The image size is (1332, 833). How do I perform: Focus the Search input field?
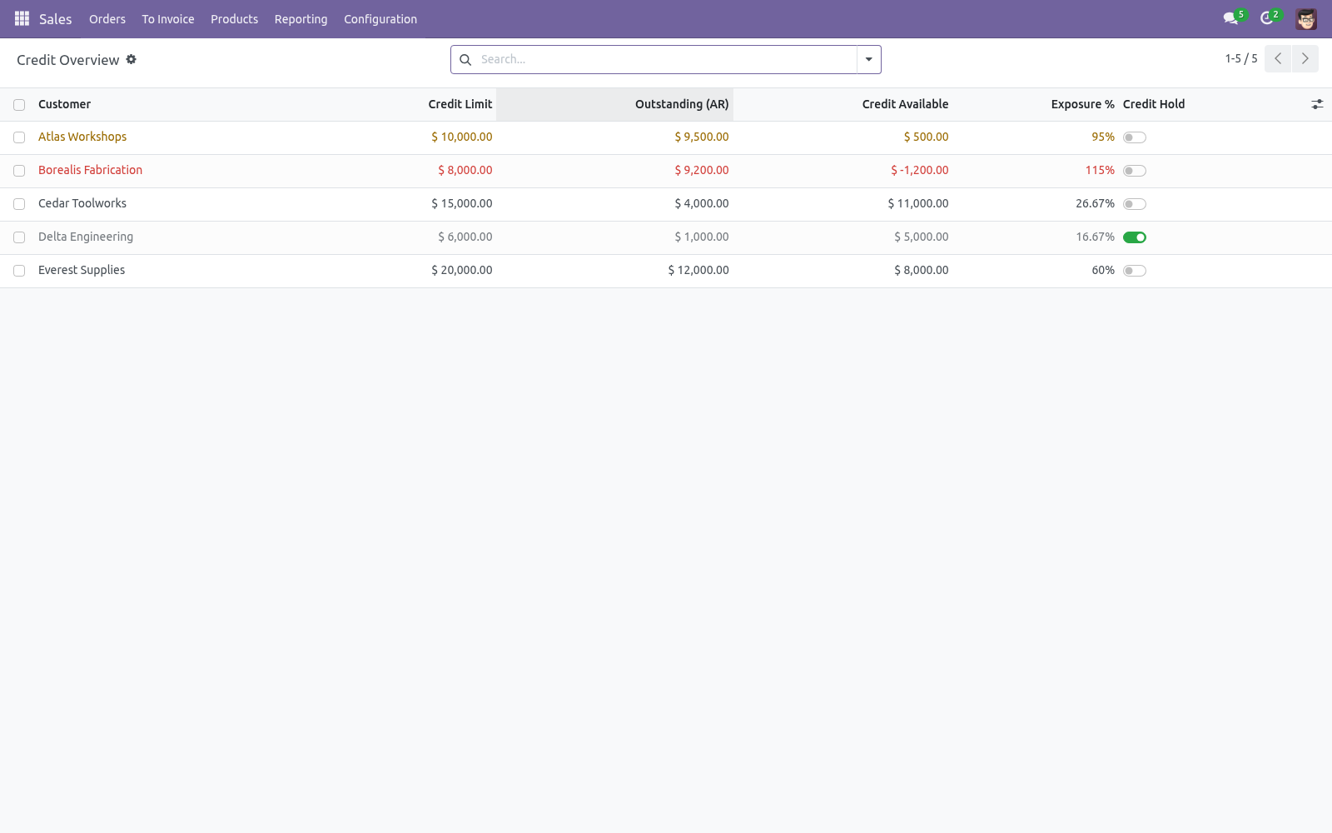point(666,59)
